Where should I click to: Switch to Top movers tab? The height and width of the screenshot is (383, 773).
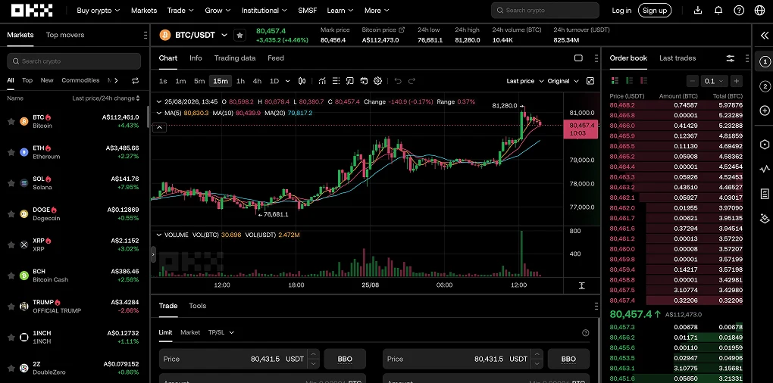[65, 35]
